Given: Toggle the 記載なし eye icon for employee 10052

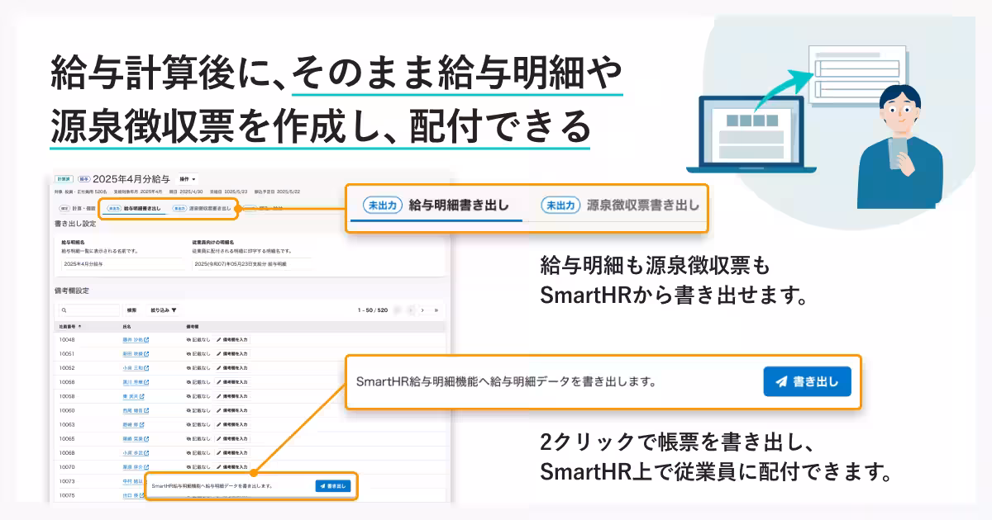Looking at the screenshot, I should tap(187, 368).
